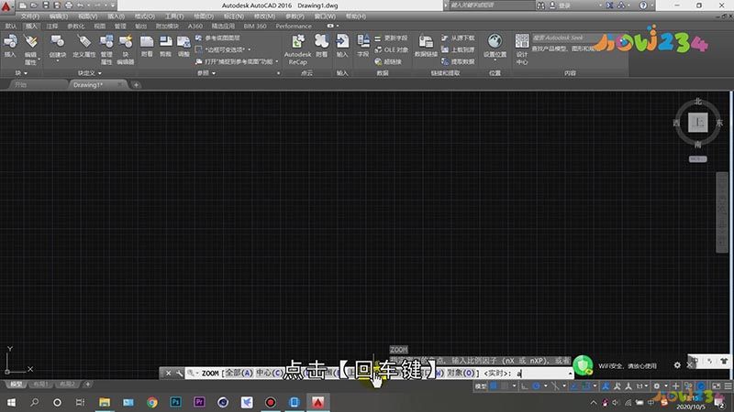Image resolution: width=734 pixels, height=412 pixels.
Task: Open Chrome from the Windows taskbar
Action: pos(152,402)
